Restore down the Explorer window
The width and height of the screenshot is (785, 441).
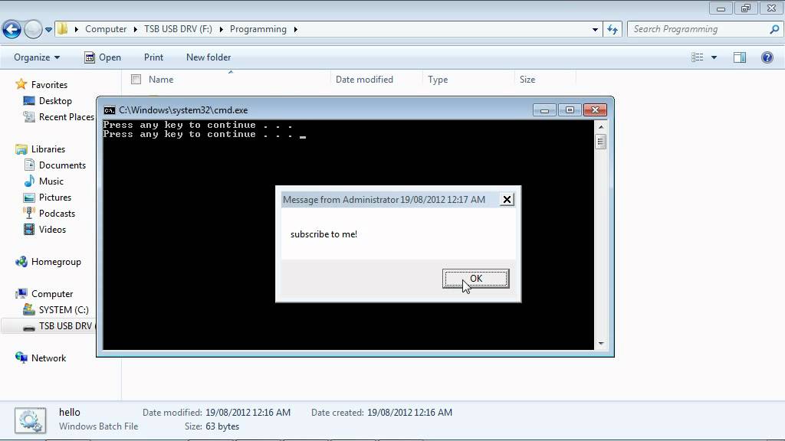click(746, 8)
